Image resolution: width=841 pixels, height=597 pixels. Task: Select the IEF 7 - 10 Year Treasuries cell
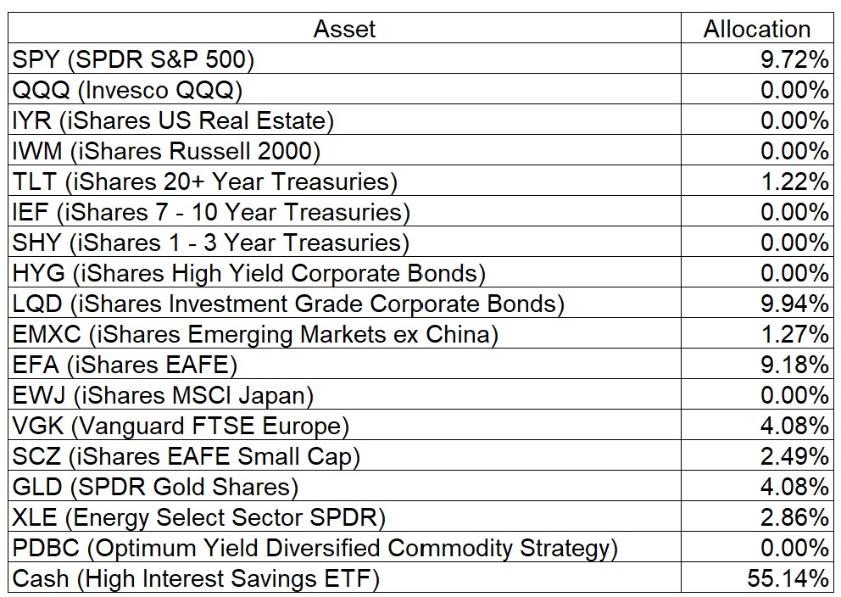211,212
